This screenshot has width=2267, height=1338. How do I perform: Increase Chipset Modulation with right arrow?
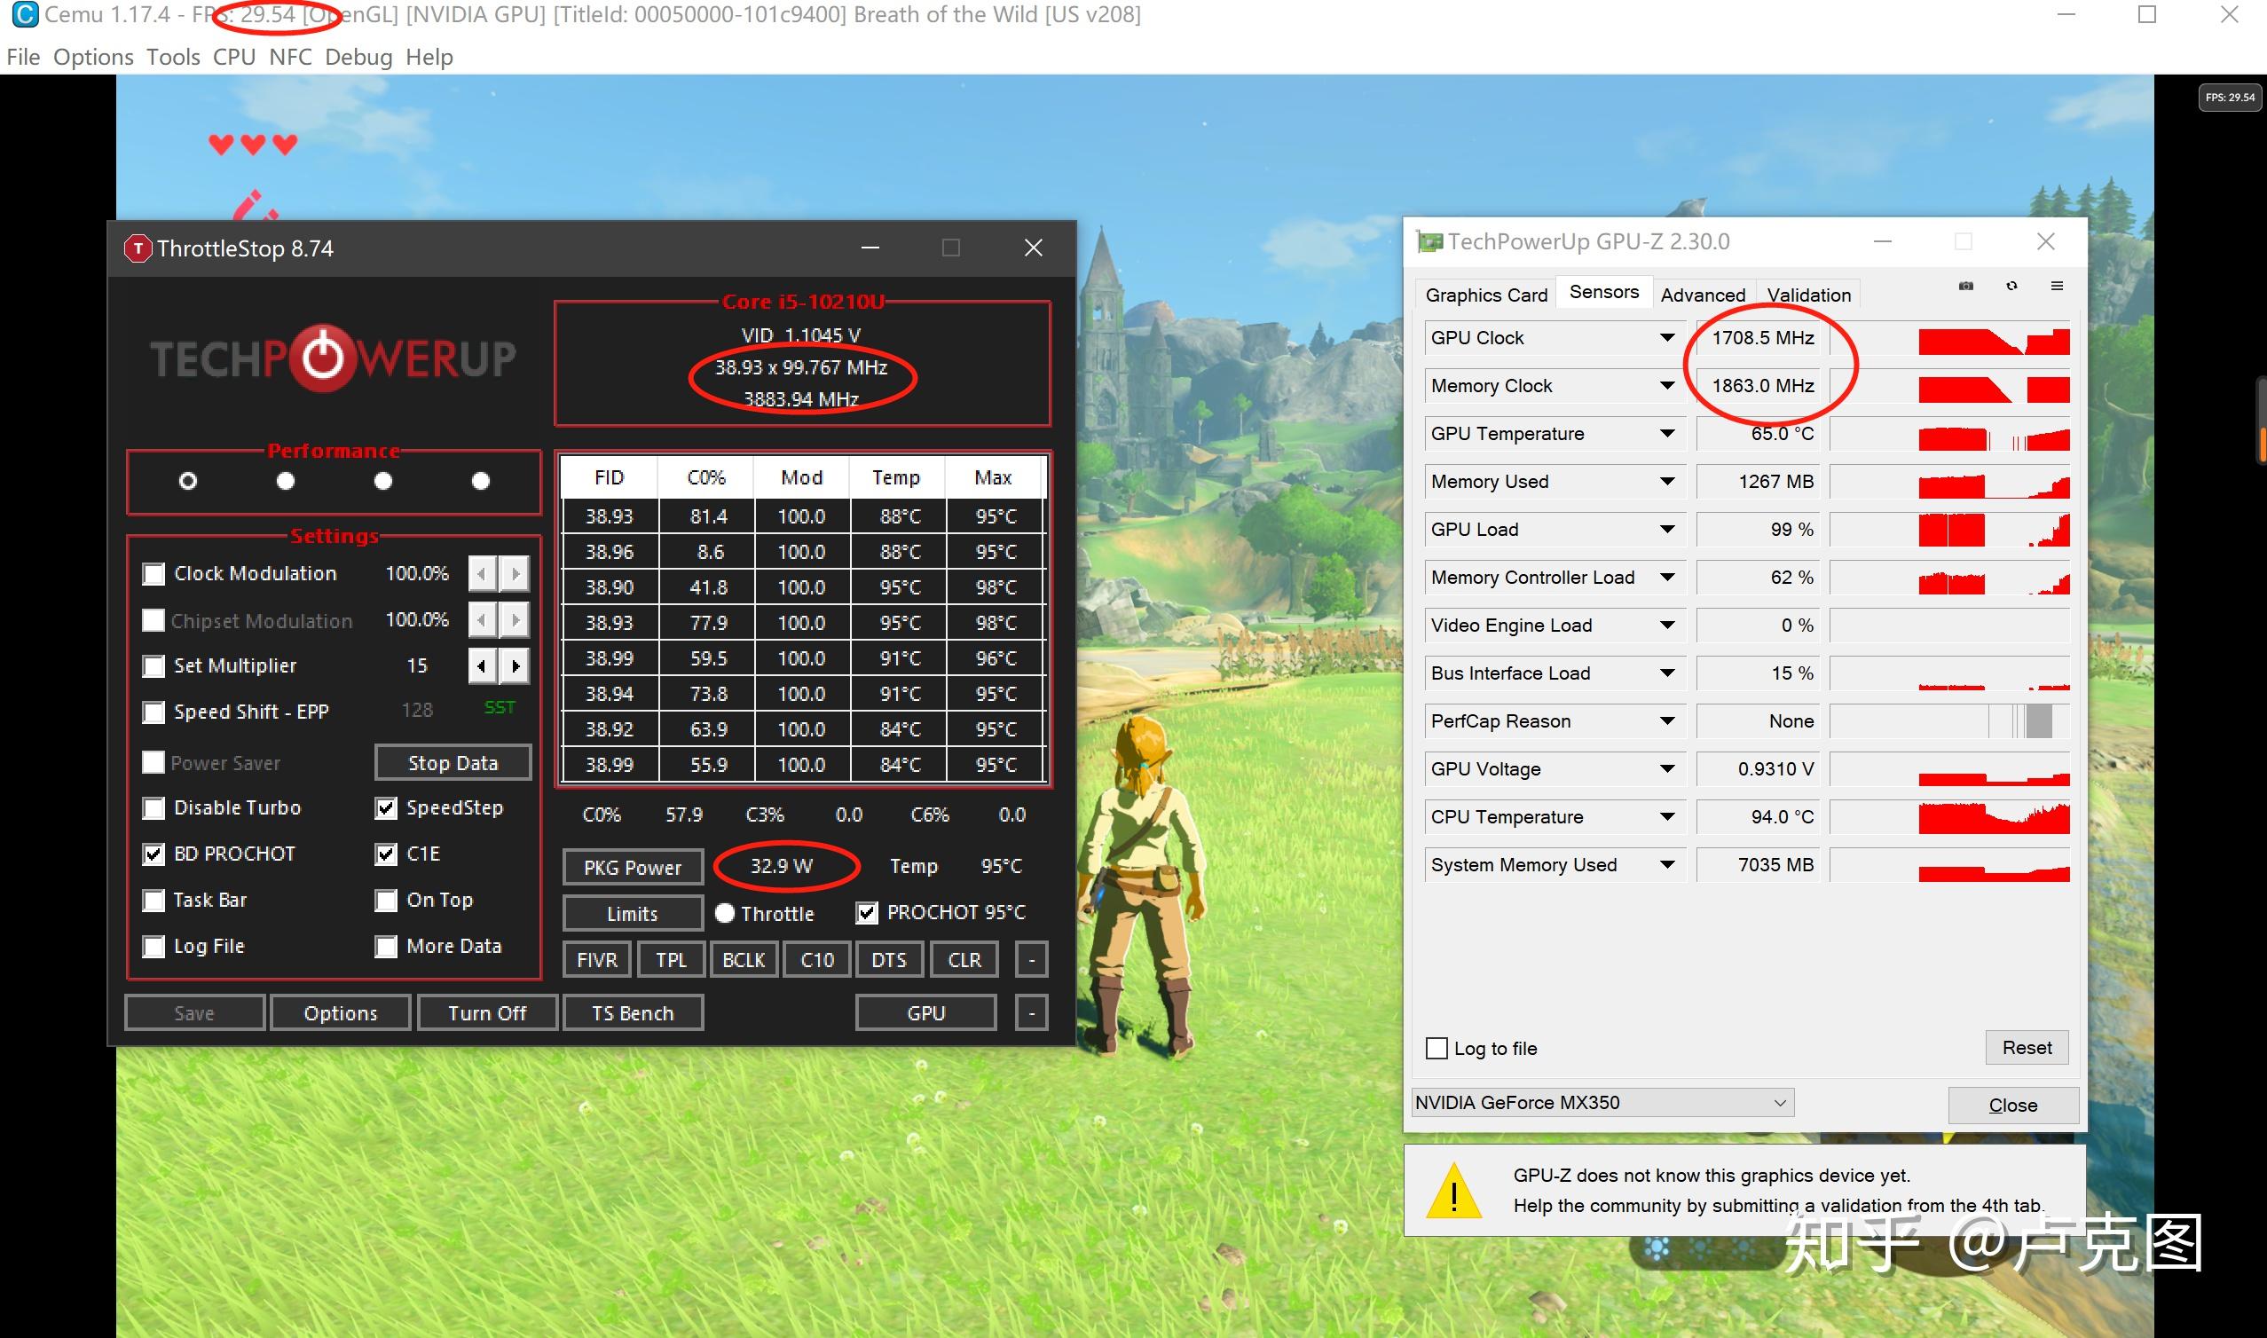point(515,619)
